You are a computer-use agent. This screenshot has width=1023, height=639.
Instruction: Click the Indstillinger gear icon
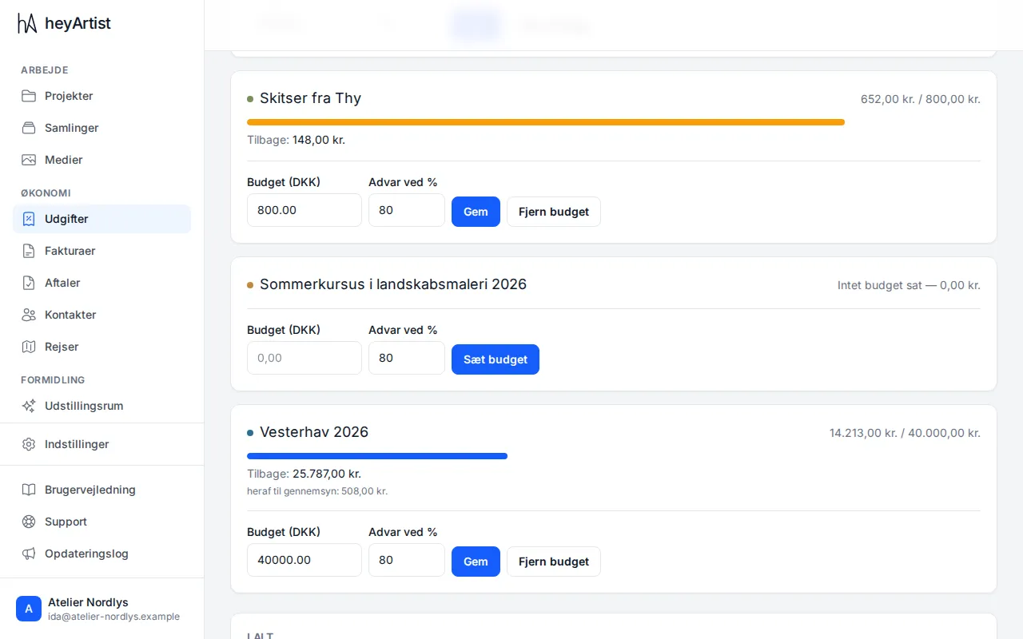click(x=29, y=444)
